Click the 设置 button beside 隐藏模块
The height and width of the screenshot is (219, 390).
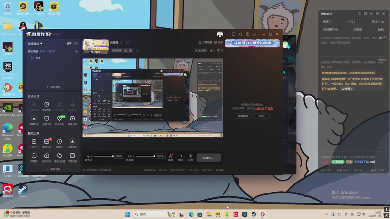click(261, 116)
